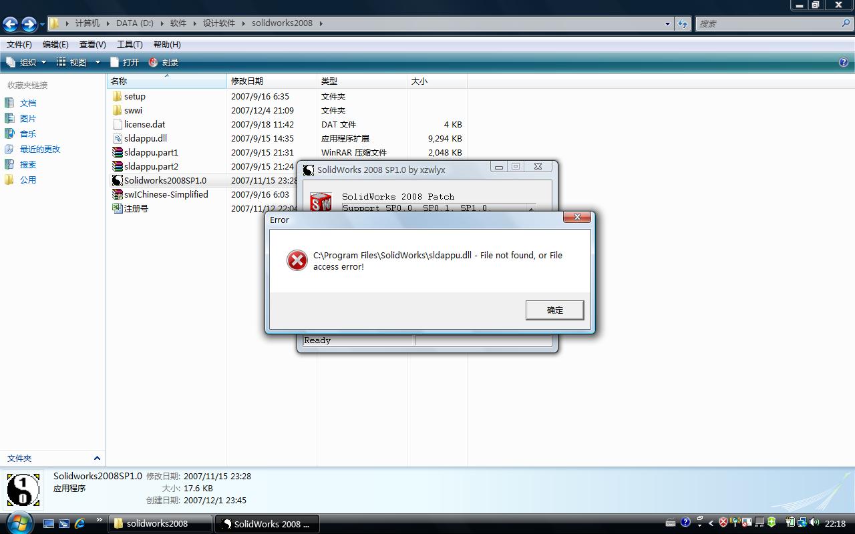The width and height of the screenshot is (855, 534).
Task: Expand the 计算机 breadcrumb arrow in the address bar
Action: 108,23
